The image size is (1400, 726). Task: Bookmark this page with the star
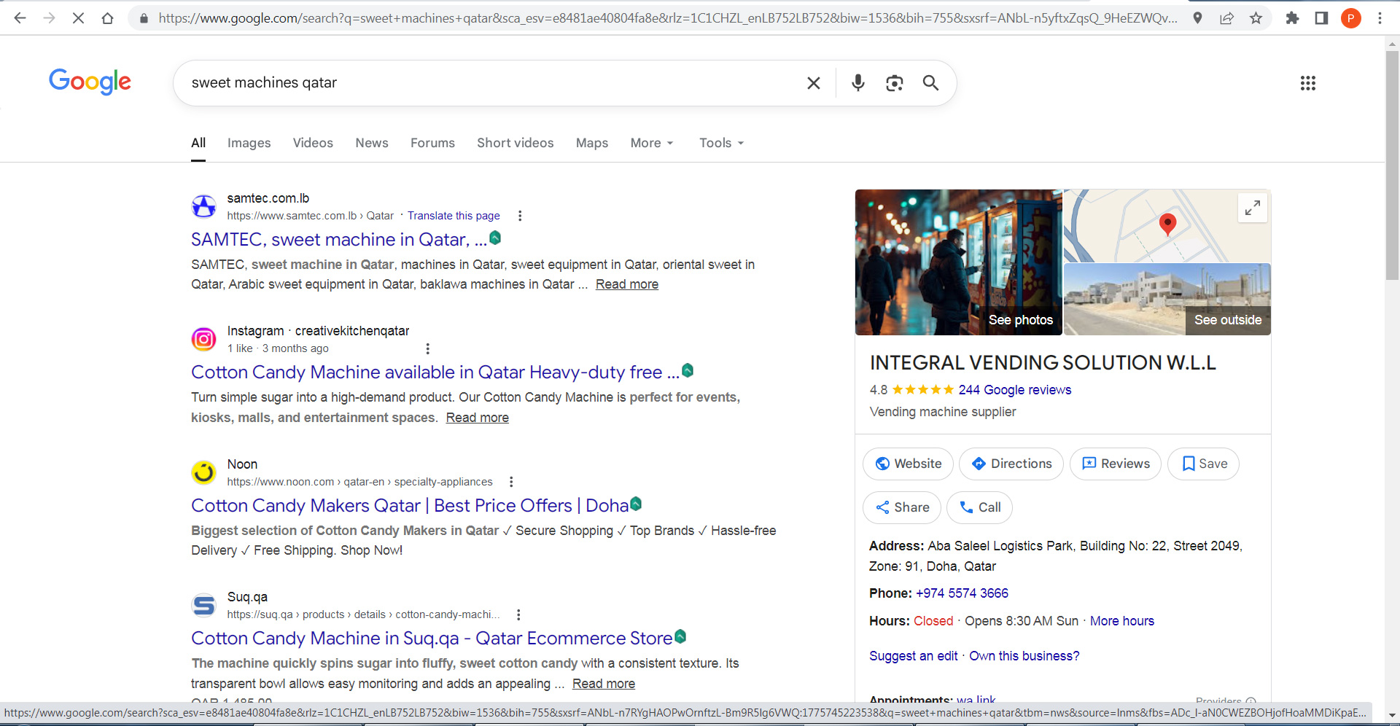[x=1256, y=18]
